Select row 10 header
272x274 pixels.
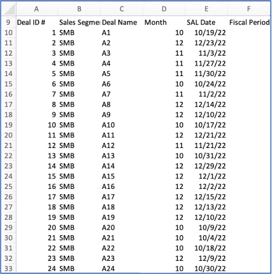pos(8,33)
